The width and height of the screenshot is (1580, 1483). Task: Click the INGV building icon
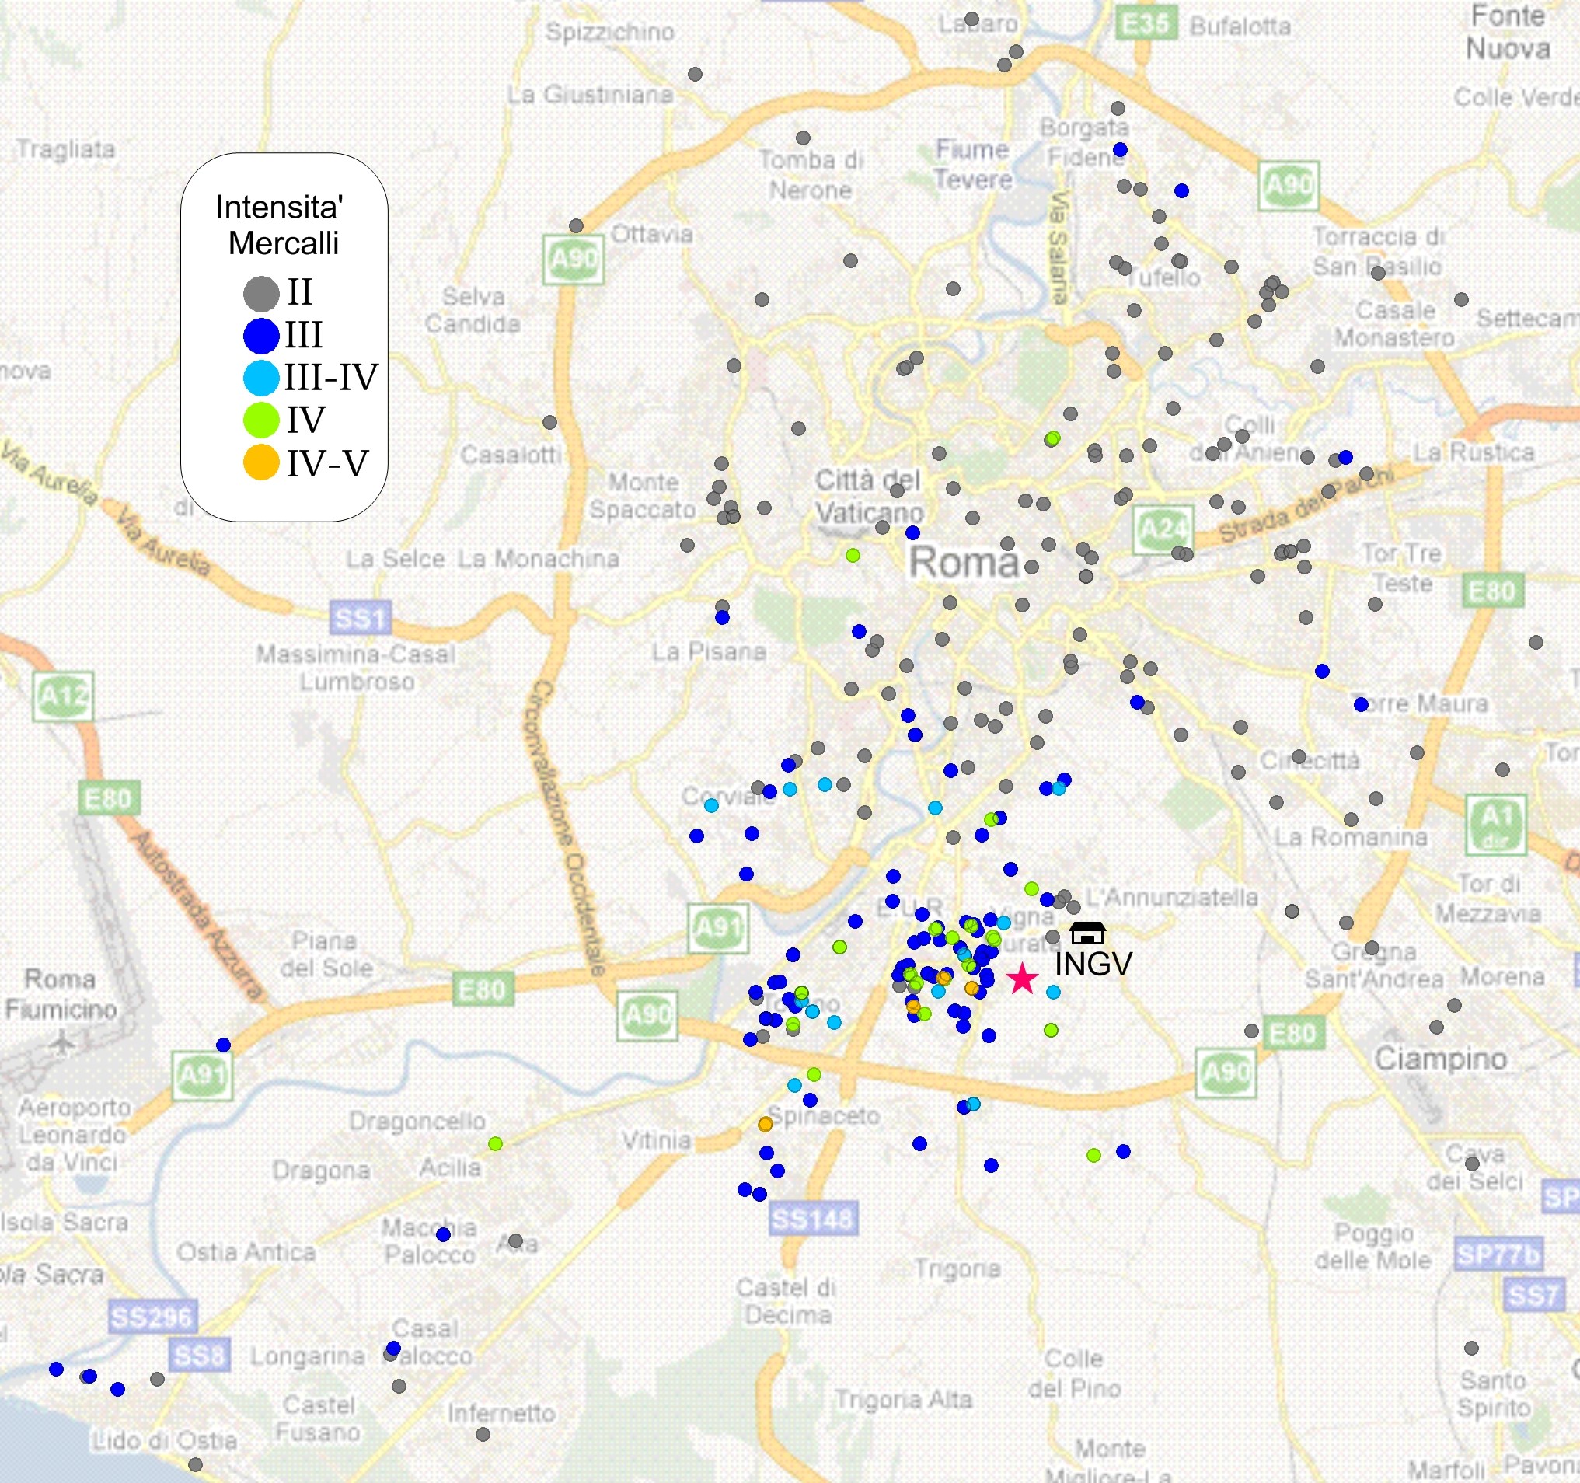pyautogui.click(x=1087, y=932)
